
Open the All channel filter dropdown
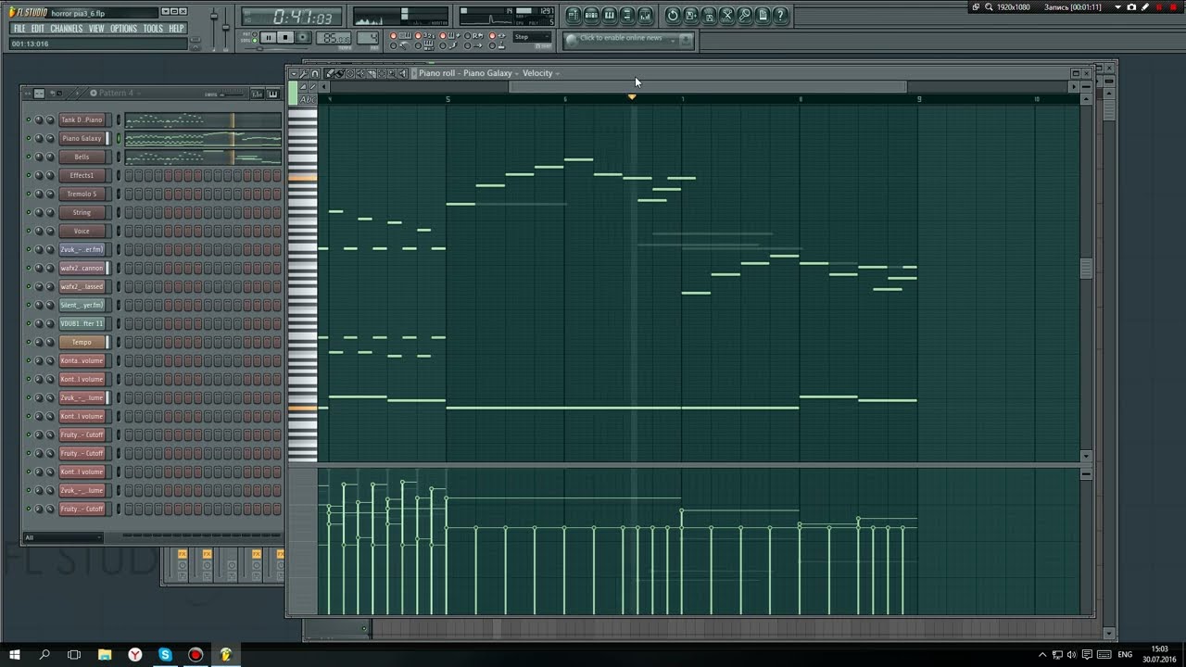point(63,537)
